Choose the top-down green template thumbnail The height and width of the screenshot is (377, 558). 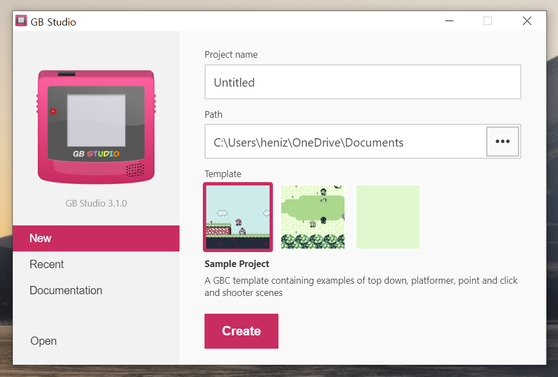313,217
